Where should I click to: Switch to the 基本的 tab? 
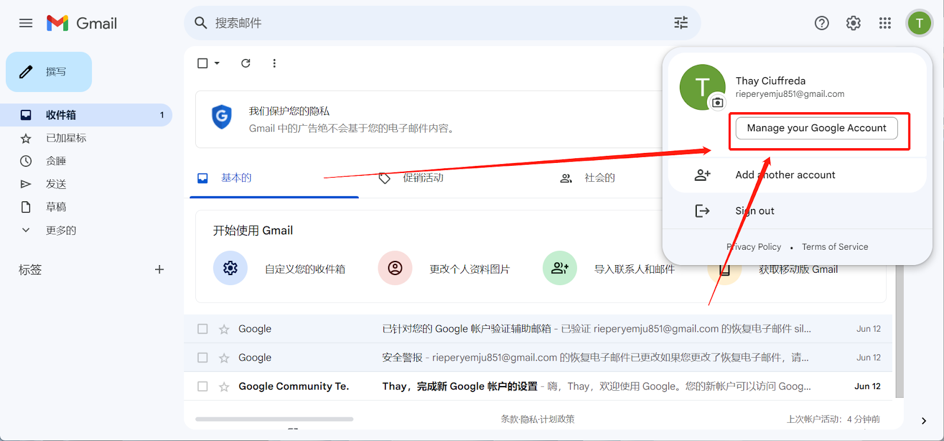point(274,178)
